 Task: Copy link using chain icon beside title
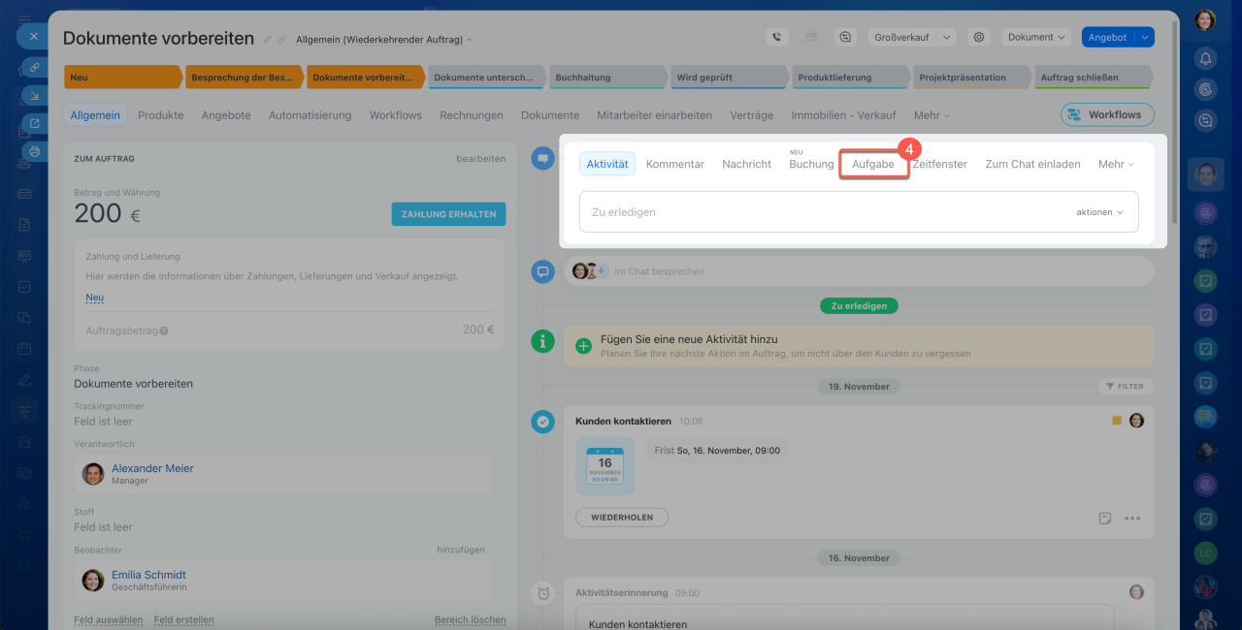tap(282, 40)
